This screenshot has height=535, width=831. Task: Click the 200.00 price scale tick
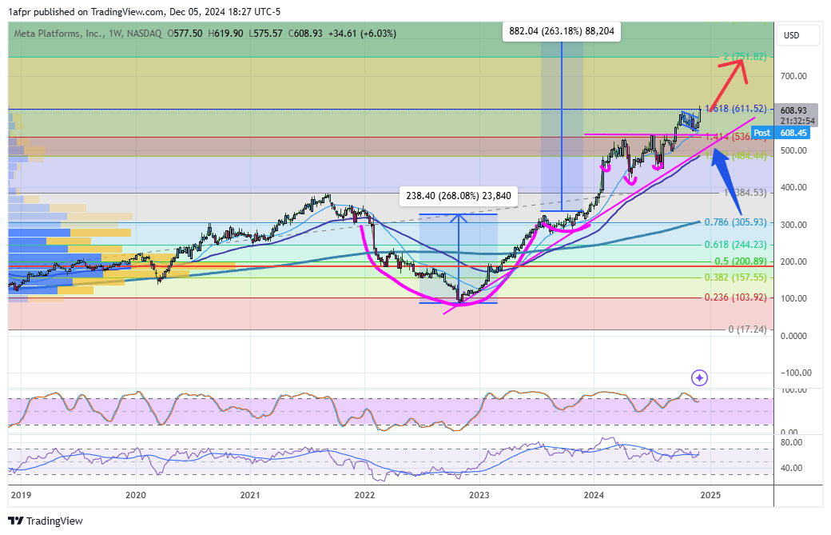[793, 262]
